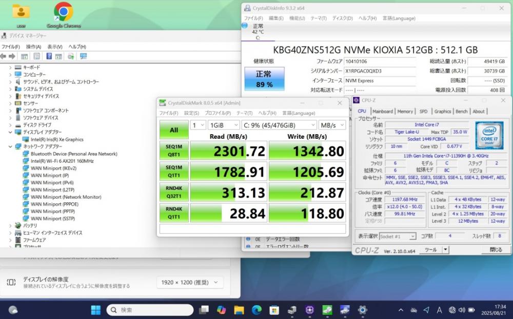Open test size dropdown showing 1GiB
The width and height of the screenshot is (513, 319).
pyautogui.click(x=224, y=125)
